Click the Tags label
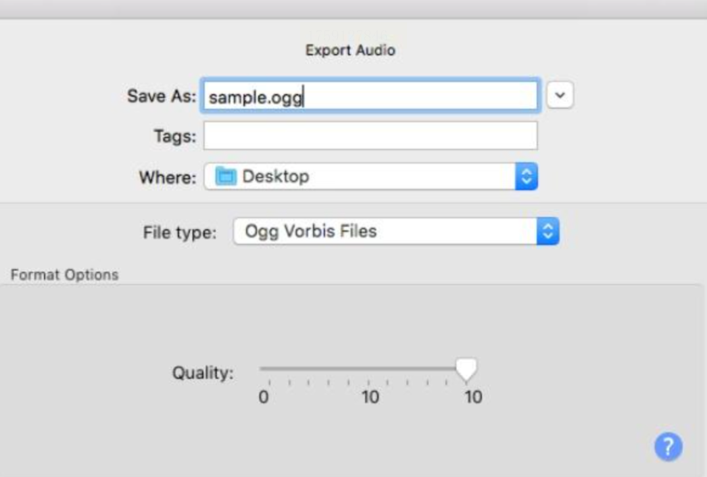This screenshot has width=707, height=477. pyautogui.click(x=174, y=136)
